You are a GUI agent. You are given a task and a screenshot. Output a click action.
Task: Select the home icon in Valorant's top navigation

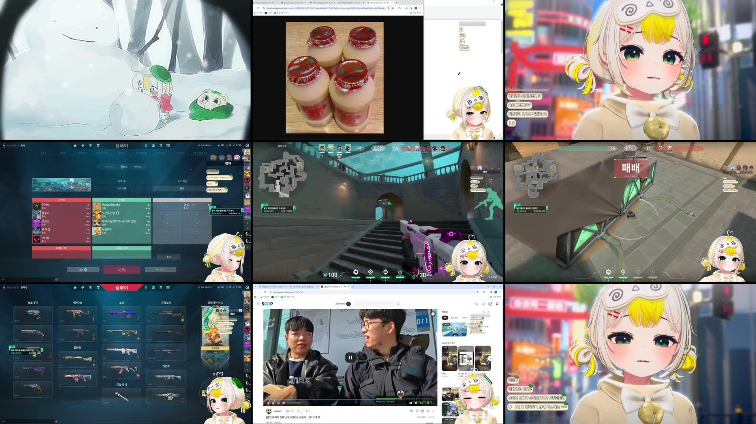coord(75,146)
